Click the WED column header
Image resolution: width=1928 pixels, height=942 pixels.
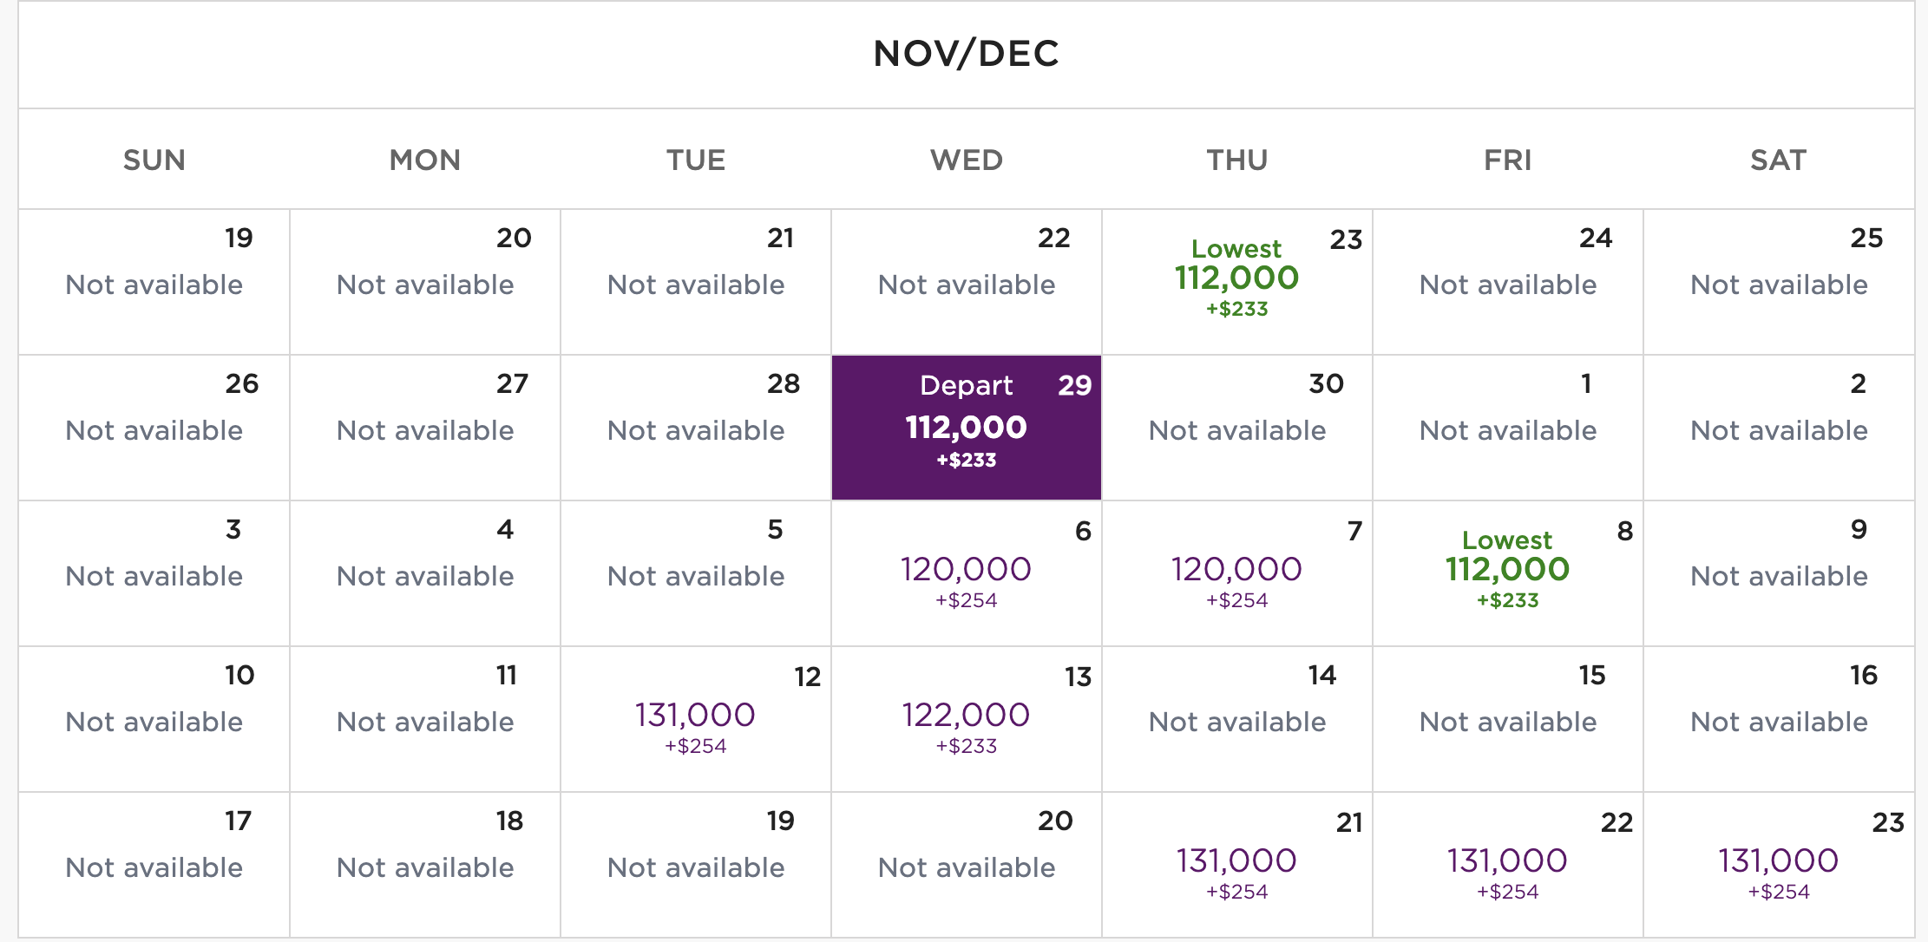pos(967,160)
